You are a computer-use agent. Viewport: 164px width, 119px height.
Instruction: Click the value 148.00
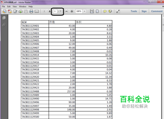71,109
